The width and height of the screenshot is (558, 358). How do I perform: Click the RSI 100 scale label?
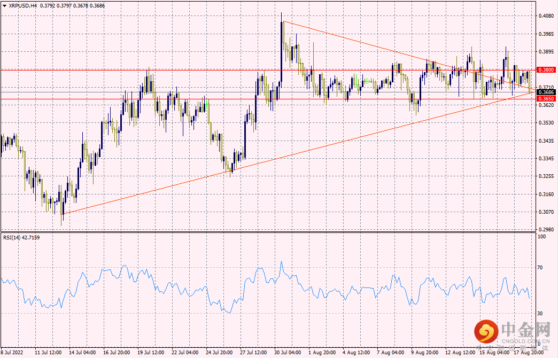click(541, 237)
